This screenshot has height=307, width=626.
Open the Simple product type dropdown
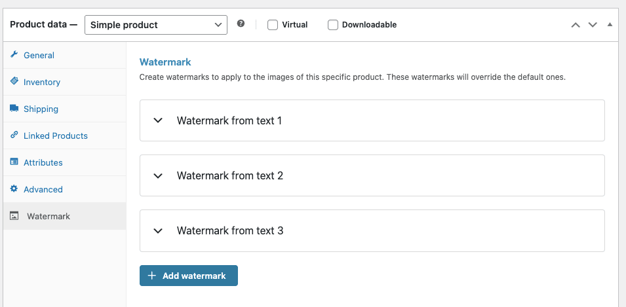point(156,25)
